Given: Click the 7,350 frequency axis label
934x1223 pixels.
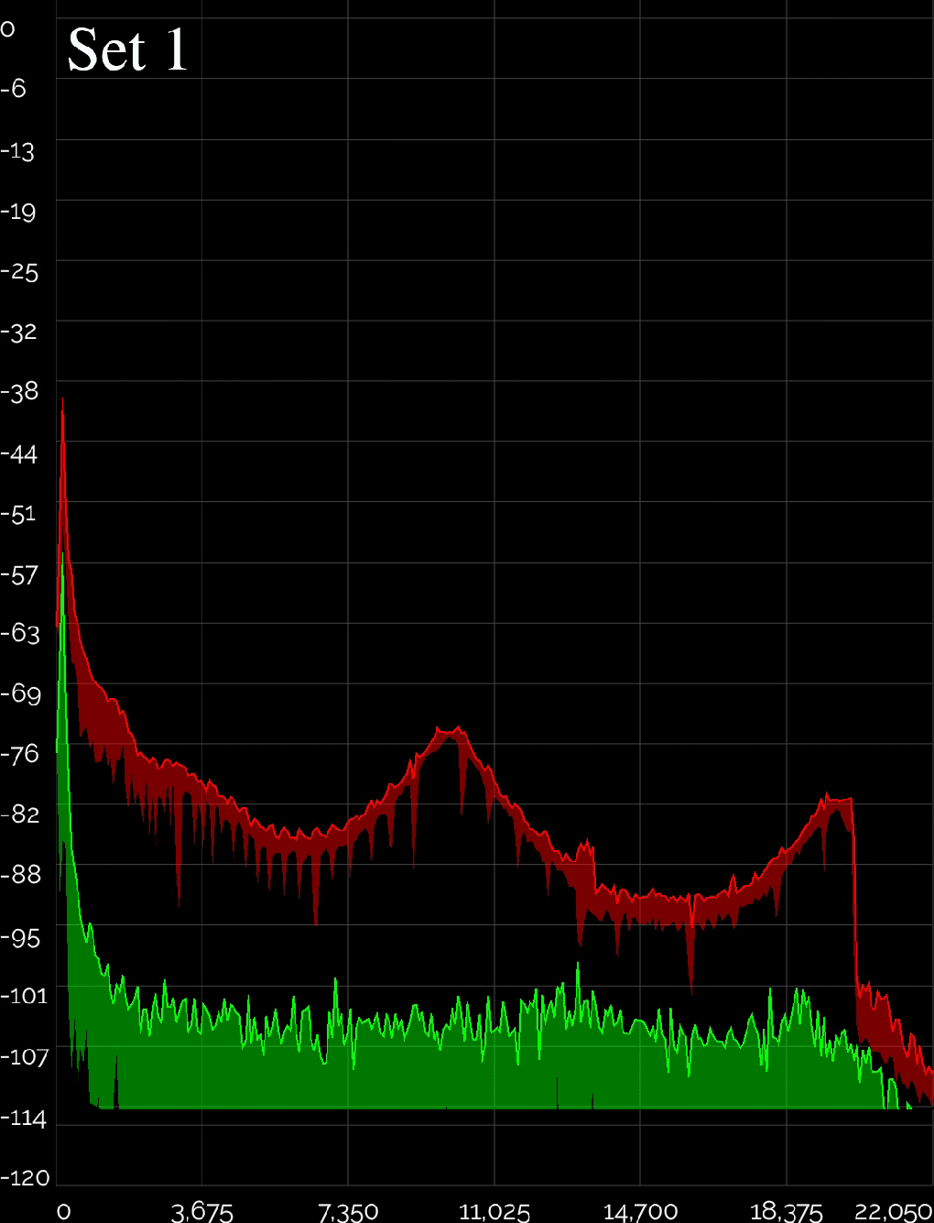Looking at the screenshot, I should [348, 1212].
